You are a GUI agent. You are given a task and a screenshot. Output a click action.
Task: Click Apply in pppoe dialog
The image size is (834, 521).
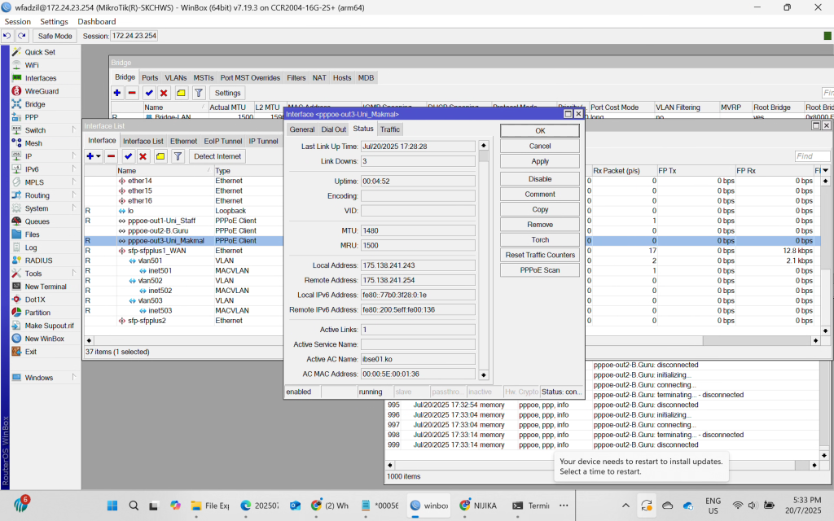click(540, 161)
